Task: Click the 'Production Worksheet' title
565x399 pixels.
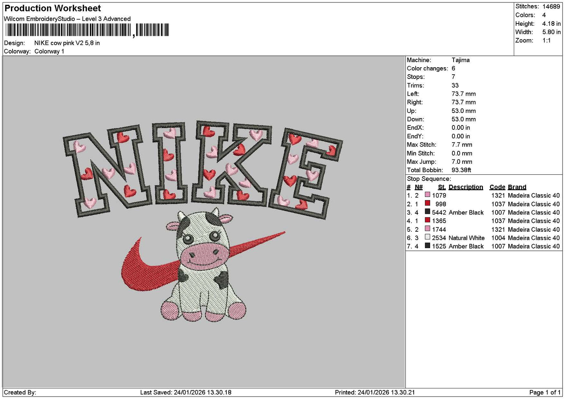Action: click(x=52, y=8)
